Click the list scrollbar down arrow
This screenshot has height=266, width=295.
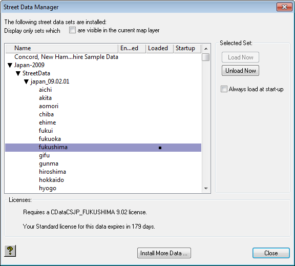[206, 189]
